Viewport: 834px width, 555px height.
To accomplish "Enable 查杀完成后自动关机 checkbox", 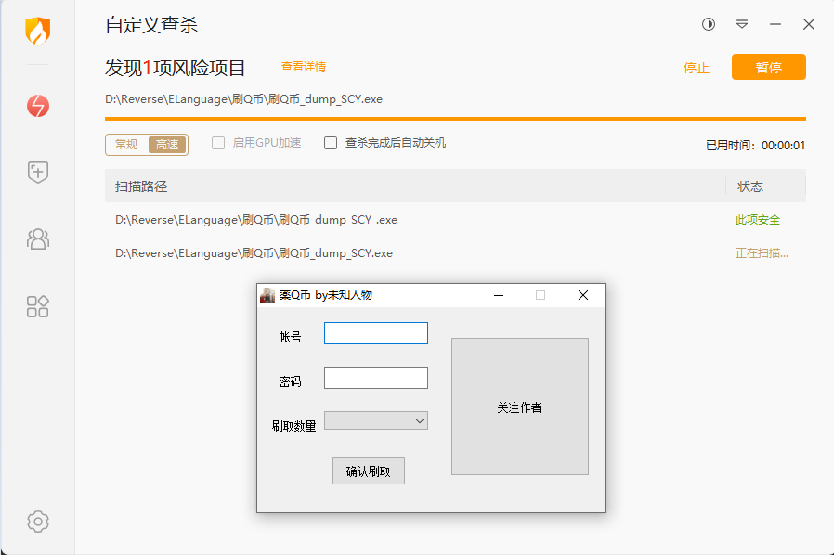I will (331, 143).
